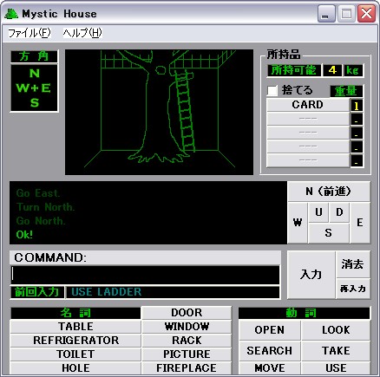380x377 pixels.
Task: Choose the verb MOVE
Action: [x=270, y=368]
